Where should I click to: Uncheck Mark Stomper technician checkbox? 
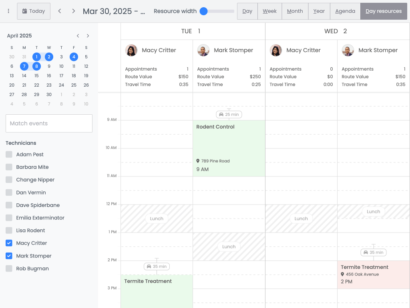click(x=9, y=256)
